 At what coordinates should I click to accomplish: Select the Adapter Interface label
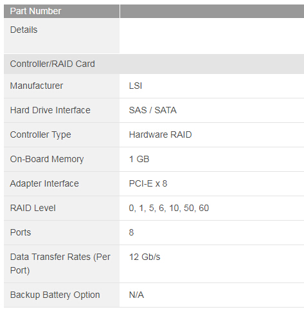(x=44, y=184)
